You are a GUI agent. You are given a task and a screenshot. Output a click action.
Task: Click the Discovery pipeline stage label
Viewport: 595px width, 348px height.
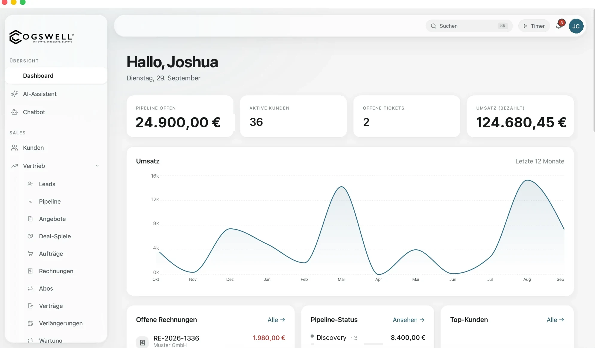tap(331, 338)
